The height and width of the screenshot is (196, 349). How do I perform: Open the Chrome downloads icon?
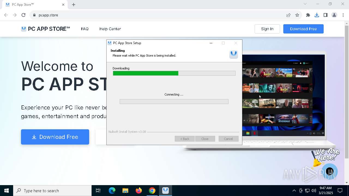[x=317, y=15]
